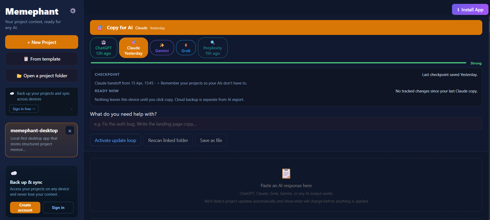The width and height of the screenshot is (490, 220).
Task: Switch to the Gemini tab
Action: pos(162,48)
